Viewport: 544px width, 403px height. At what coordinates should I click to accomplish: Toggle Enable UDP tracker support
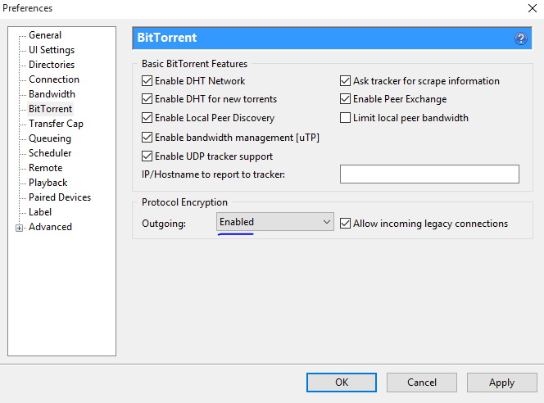click(x=147, y=156)
